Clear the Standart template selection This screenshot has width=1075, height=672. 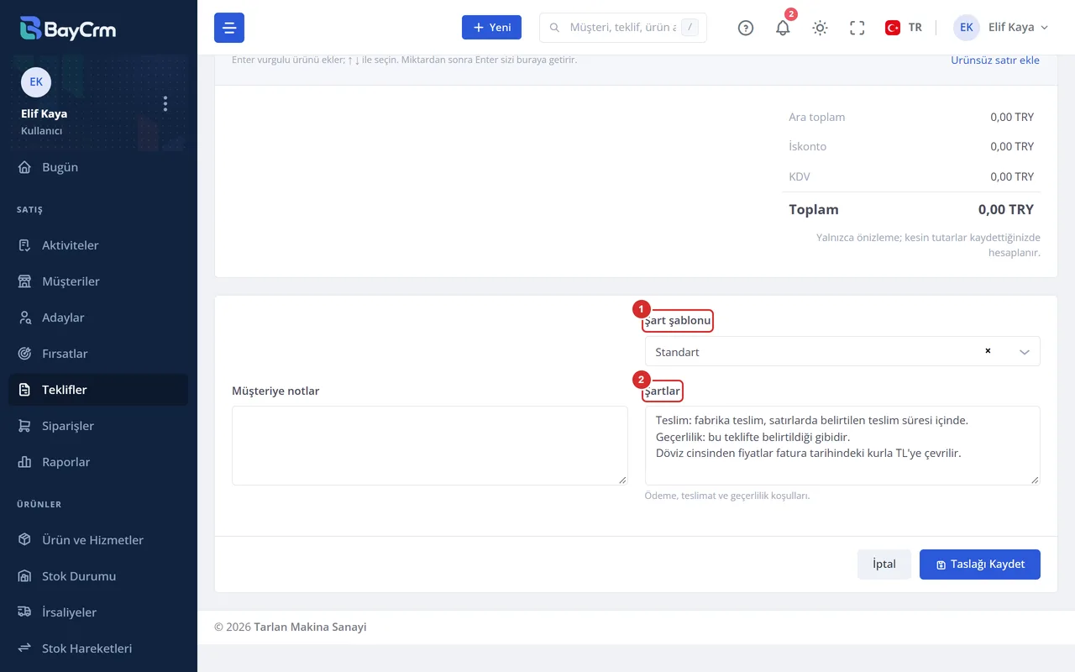(988, 351)
